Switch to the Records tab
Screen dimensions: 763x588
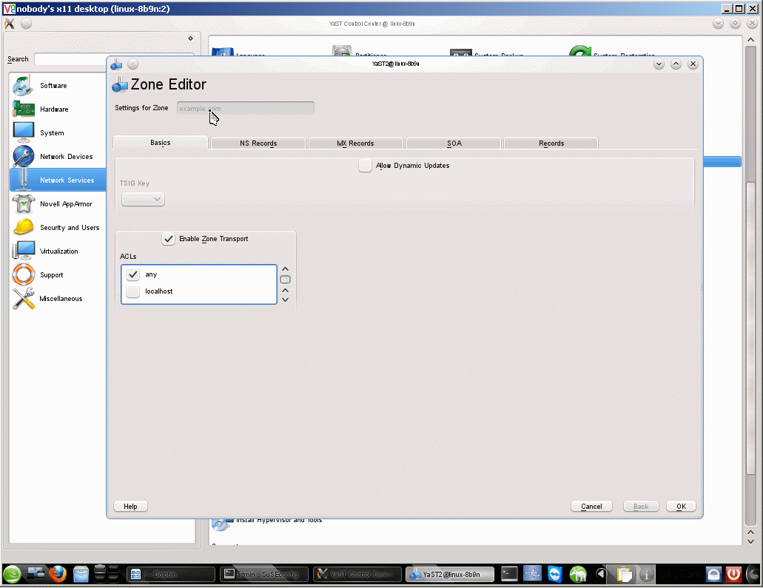pyautogui.click(x=551, y=143)
